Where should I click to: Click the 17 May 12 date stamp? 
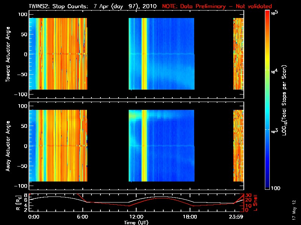click(x=294, y=210)
